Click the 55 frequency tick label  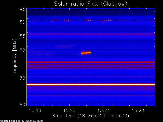(x=22, y=36)
